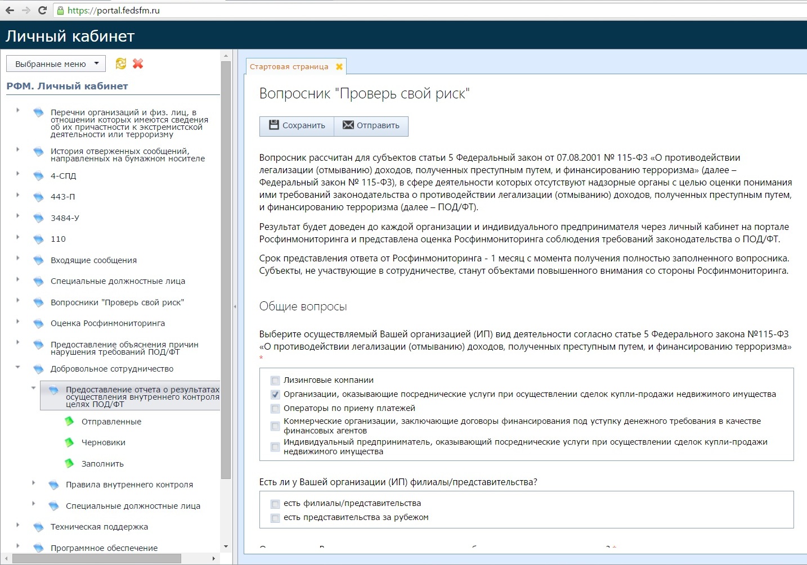Click the blue icon beside 3484-У
Image resolution: width=807 pixels, height=565 pixels.
(x=38, y=218)
